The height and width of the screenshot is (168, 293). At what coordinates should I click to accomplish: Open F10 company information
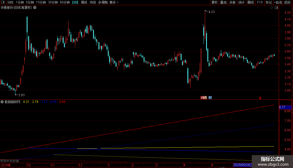coord(260,2)
